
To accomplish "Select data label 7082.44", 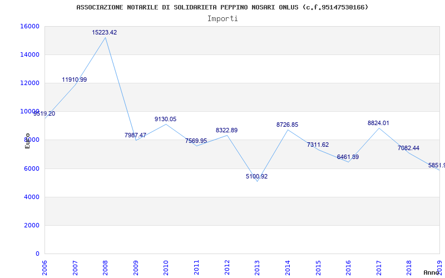I will 409,148.
